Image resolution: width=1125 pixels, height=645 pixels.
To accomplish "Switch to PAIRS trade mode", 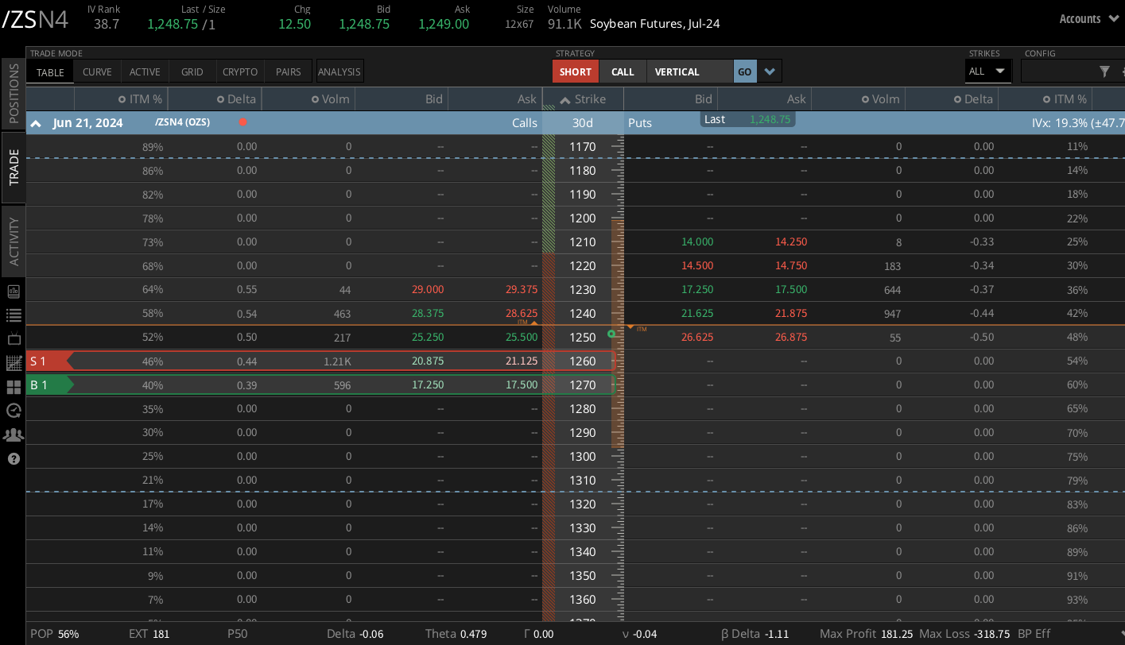I will click(x=288, y=71).
